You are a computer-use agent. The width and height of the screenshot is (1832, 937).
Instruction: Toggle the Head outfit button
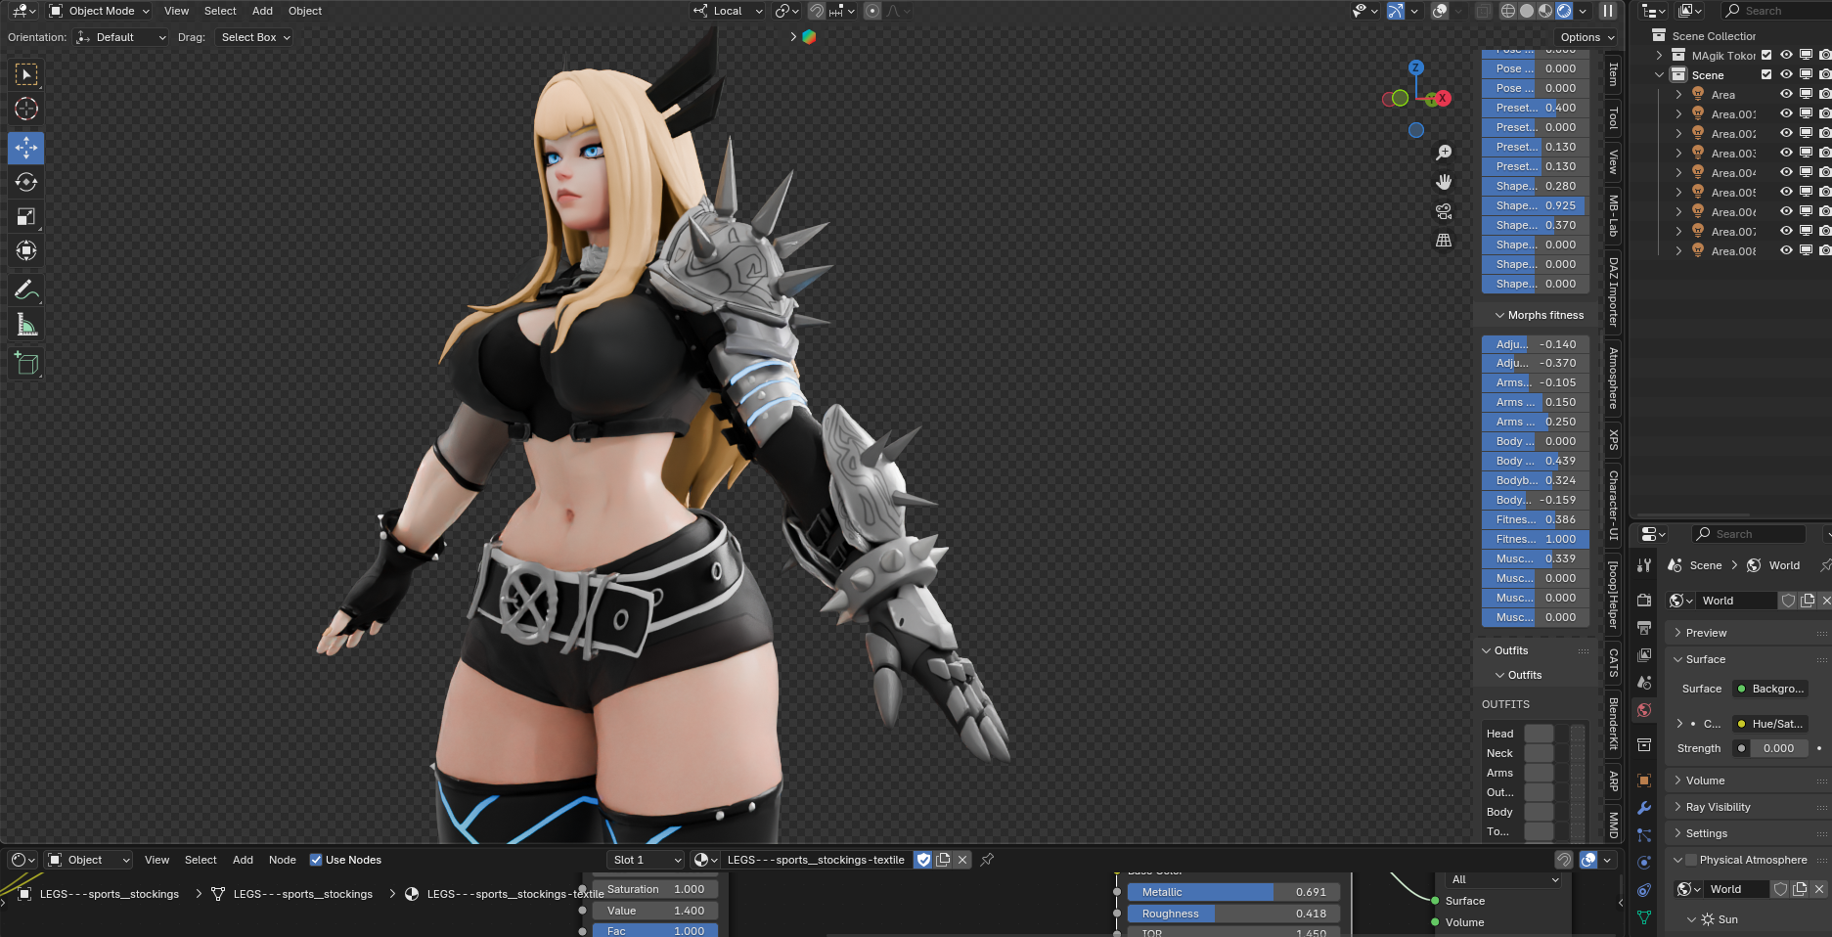1539,734
